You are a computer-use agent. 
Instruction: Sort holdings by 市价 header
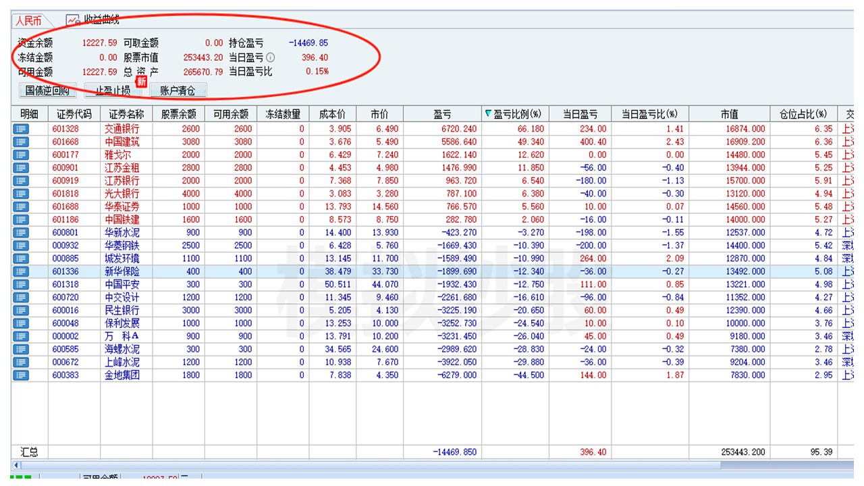[379, 114]
